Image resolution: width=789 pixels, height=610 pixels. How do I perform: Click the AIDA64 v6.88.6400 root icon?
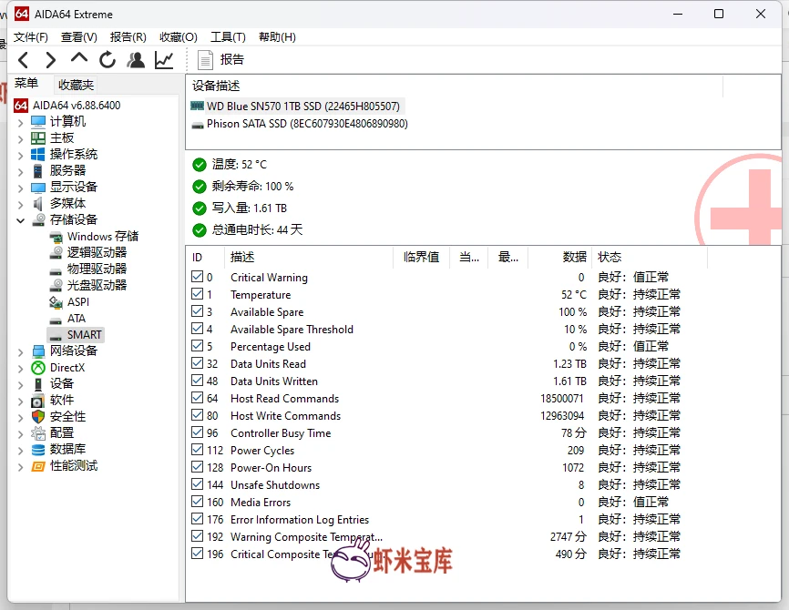(21, 105)
